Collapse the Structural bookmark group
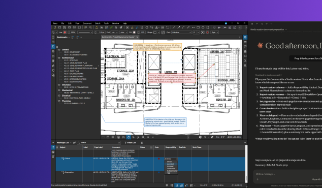This screenshot has width=322, height=188. pos(59,85)
